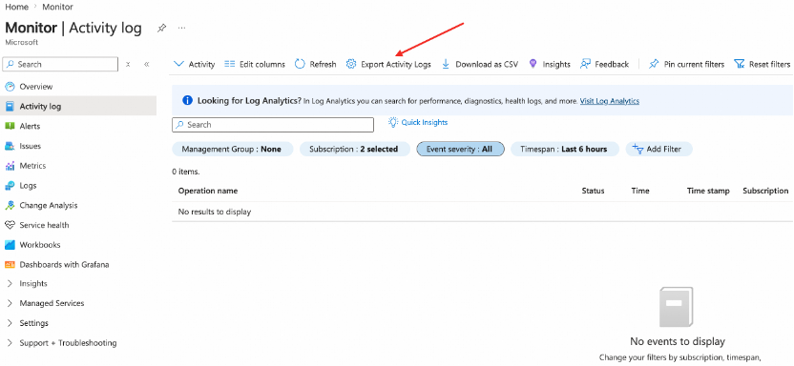
Task: Click the Time column header
Action: [x=640, y=191]
